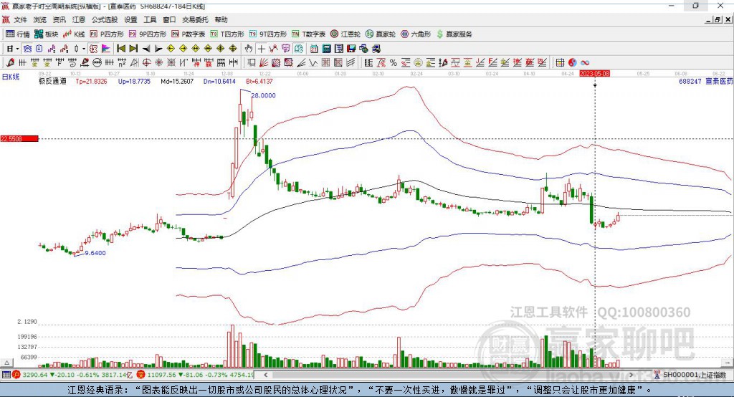Click the highlighted date marker 2023-05-08
The height and width of the screenshot is (397, 734).
[x=594, y=74]
